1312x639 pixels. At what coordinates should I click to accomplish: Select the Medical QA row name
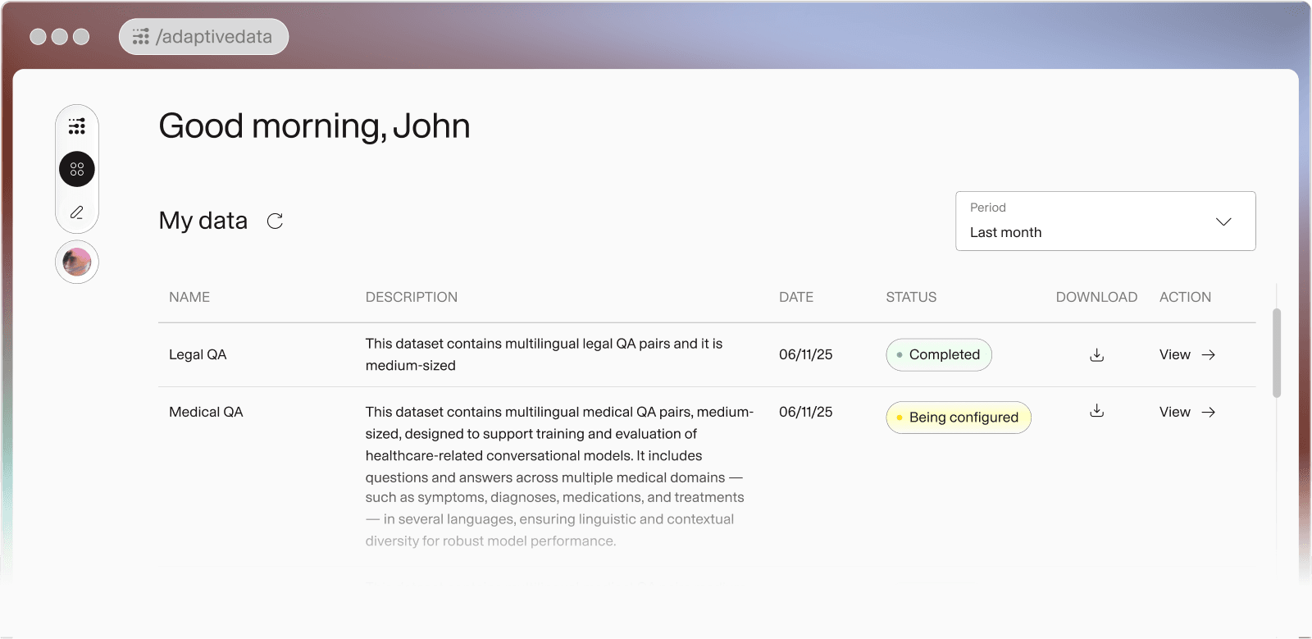[x=206, y=412]
